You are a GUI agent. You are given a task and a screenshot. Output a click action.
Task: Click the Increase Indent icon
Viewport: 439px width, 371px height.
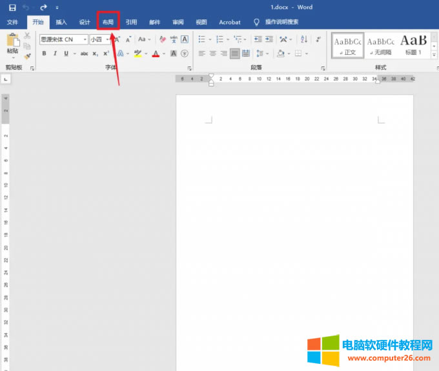click(269, 39)
